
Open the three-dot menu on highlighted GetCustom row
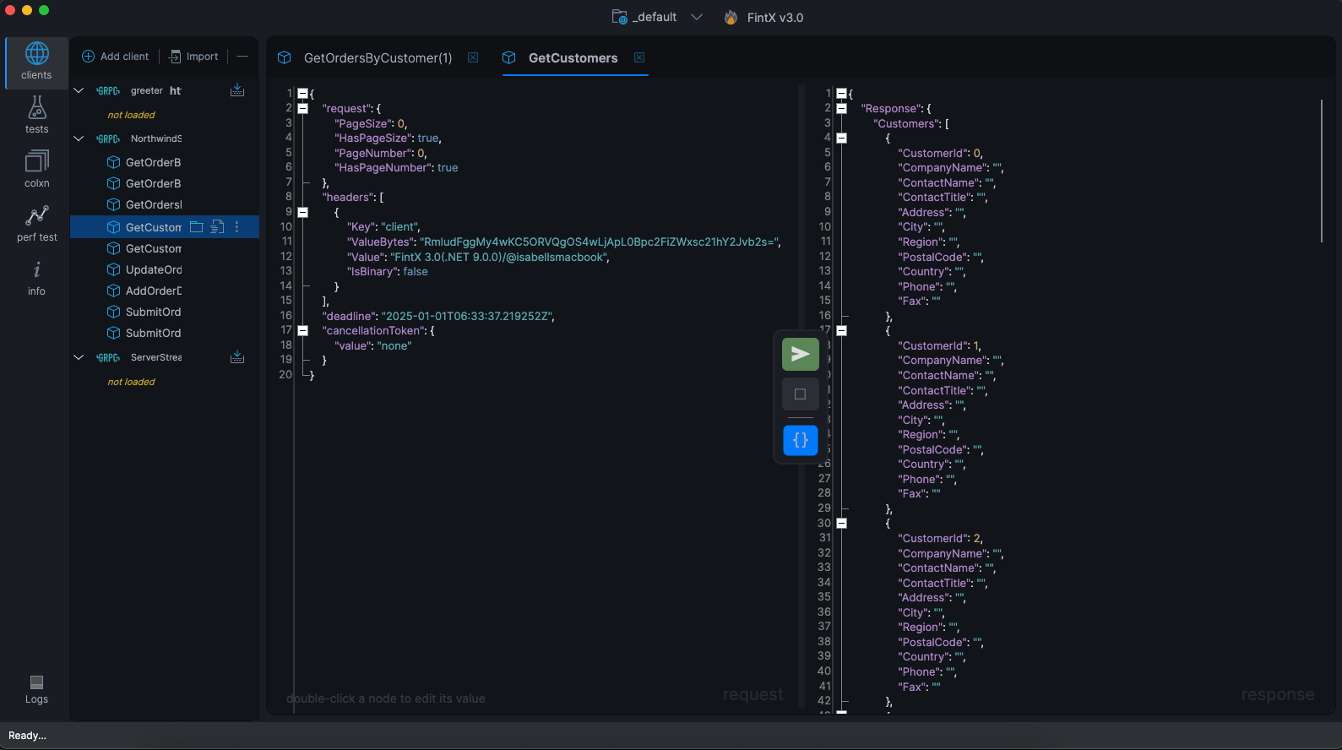pos(236,226)
